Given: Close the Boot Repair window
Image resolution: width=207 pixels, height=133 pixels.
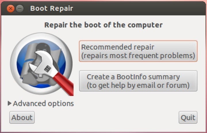Looking at the screenshot, I should point(11,9).
